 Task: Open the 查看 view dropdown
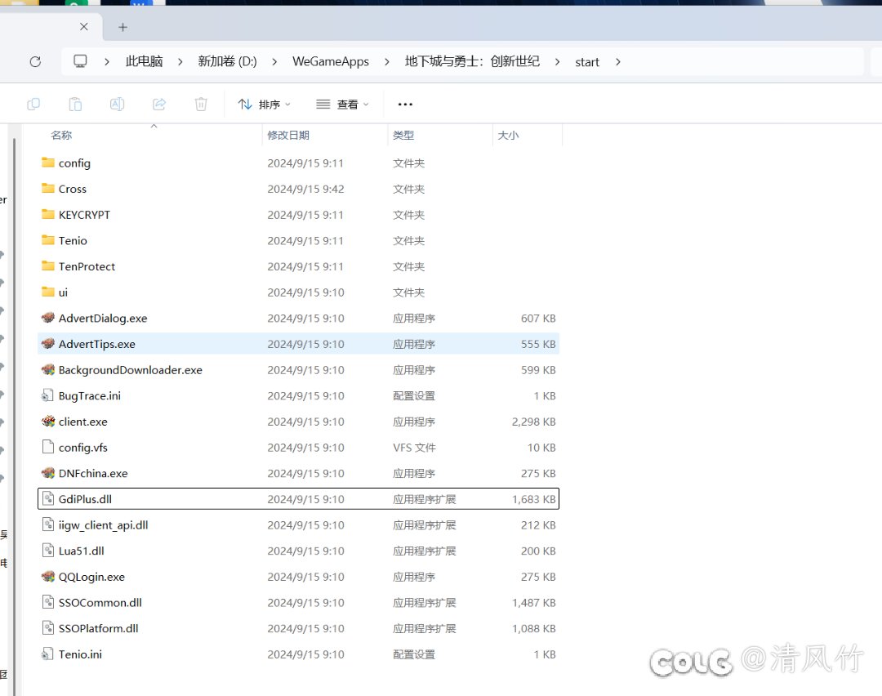tap(342, 104)
